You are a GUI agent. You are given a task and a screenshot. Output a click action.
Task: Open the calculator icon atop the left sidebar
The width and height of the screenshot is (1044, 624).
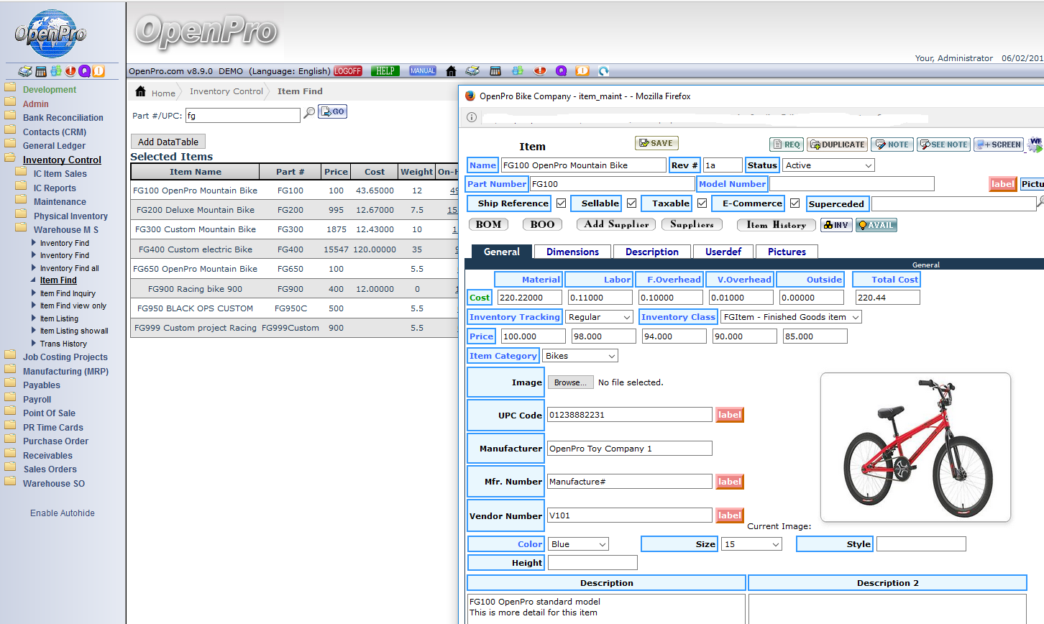pos(41,71)
